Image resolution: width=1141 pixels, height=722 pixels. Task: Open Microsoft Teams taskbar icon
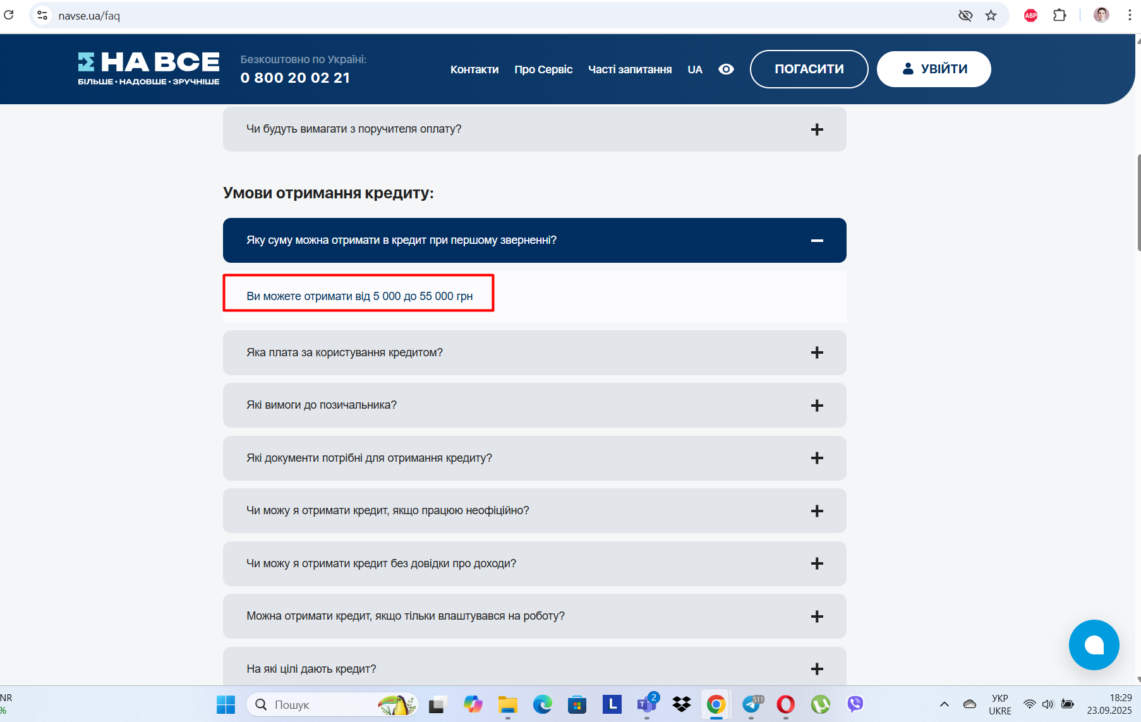tap(647, 704)
